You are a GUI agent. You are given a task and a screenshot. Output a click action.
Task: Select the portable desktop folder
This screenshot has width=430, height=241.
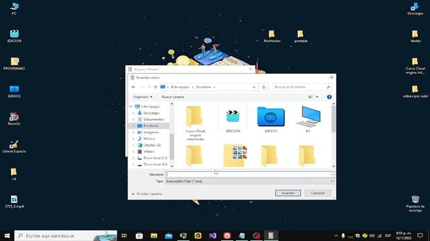pyautogui.click(x=300, y=35)
